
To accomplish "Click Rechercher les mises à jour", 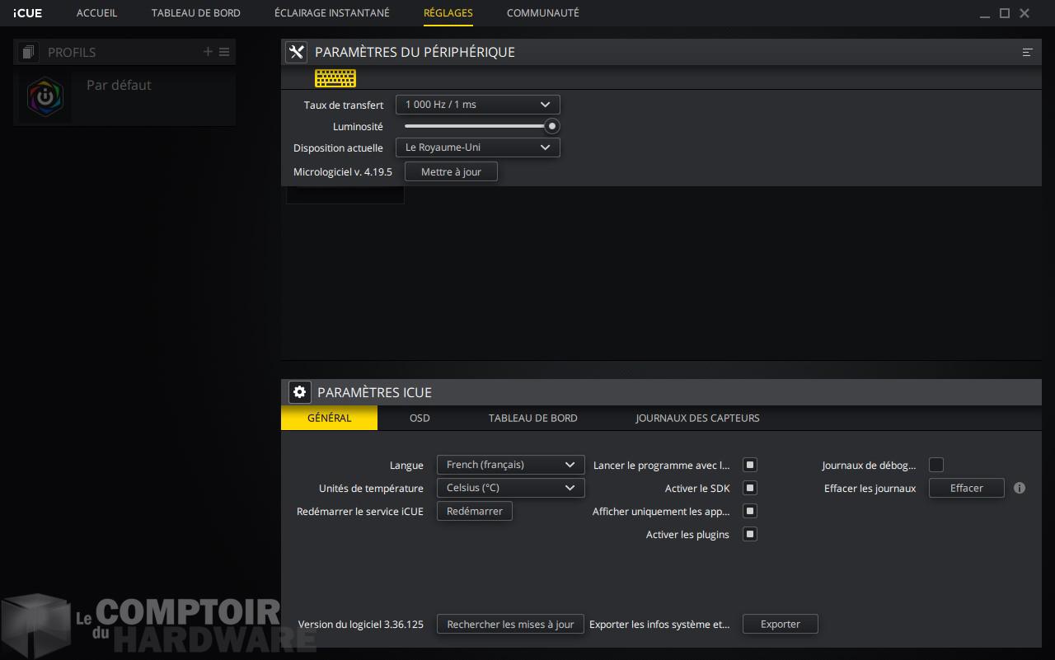I will coord(510,624).
